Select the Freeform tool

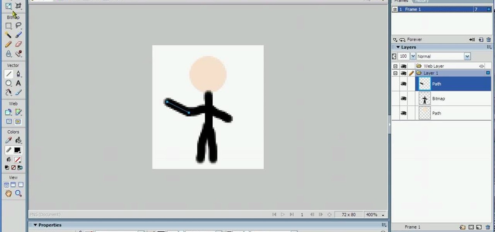[9, 92]
